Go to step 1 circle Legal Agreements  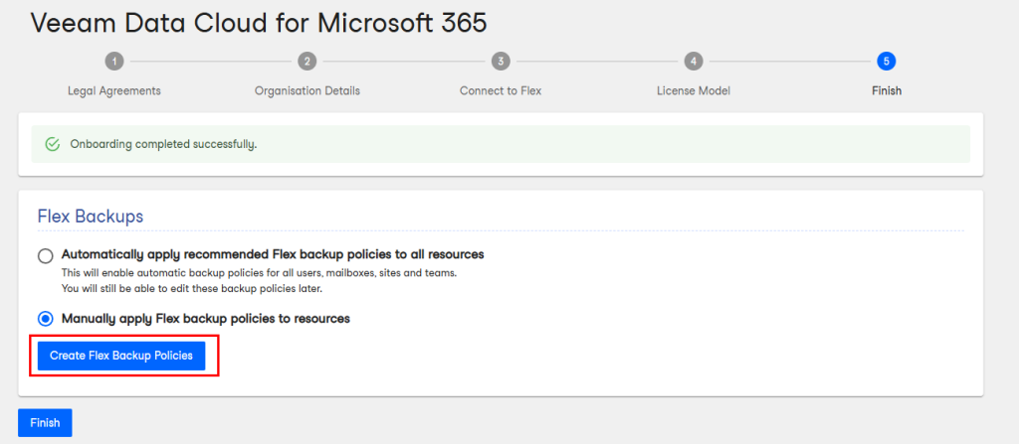pos(114,62)
